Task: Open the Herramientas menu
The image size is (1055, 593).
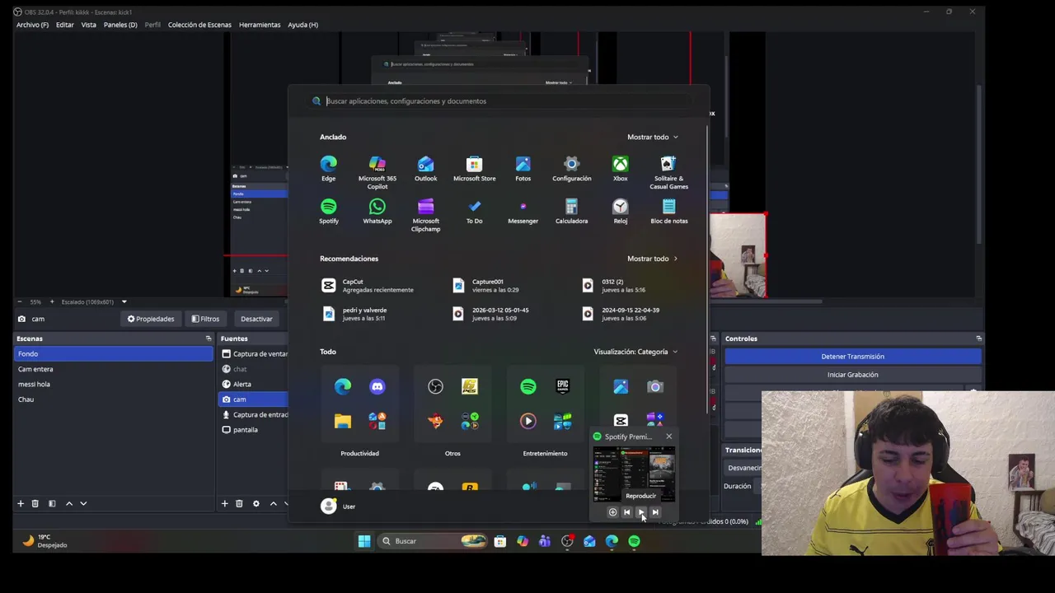Action: click(x=260, y=25)
